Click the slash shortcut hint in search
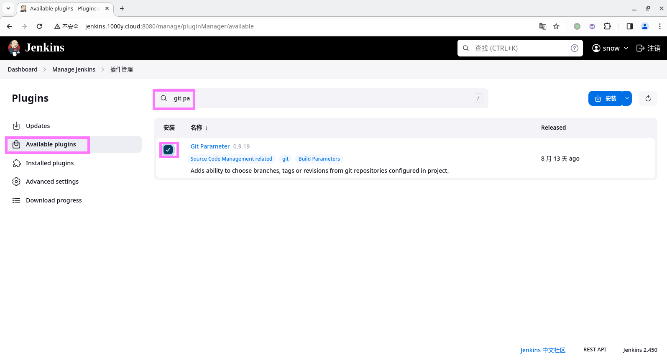This screenshot has width=667, height=361. pos(478,98)
